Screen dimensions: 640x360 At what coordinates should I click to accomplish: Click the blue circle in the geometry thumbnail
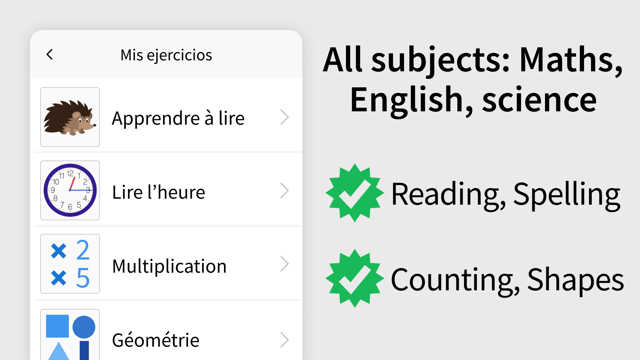pos(84,327)
